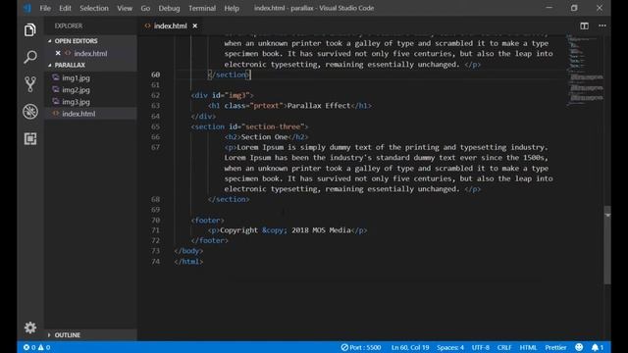Click Ln 60, Col 19 cursor position

coord(410,347)
